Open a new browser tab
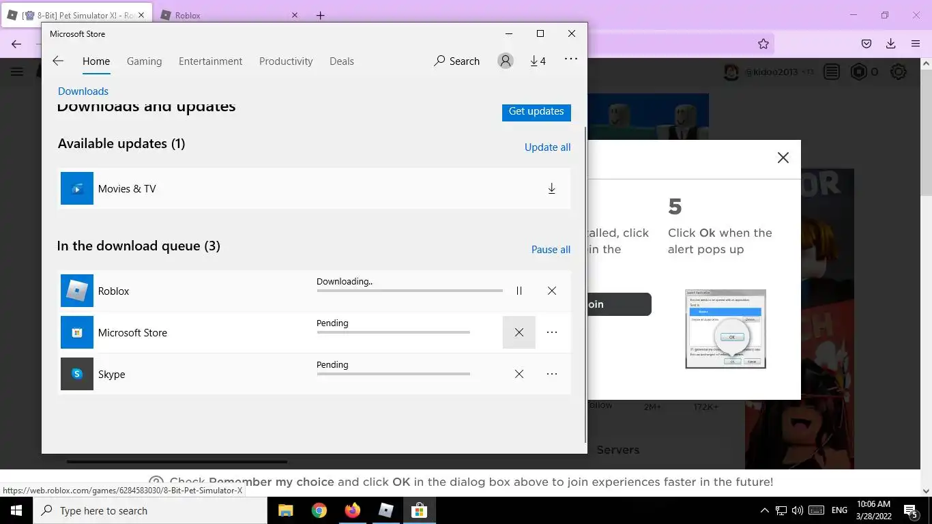This screenshot has height=524, width=932. tap(320, 15)
